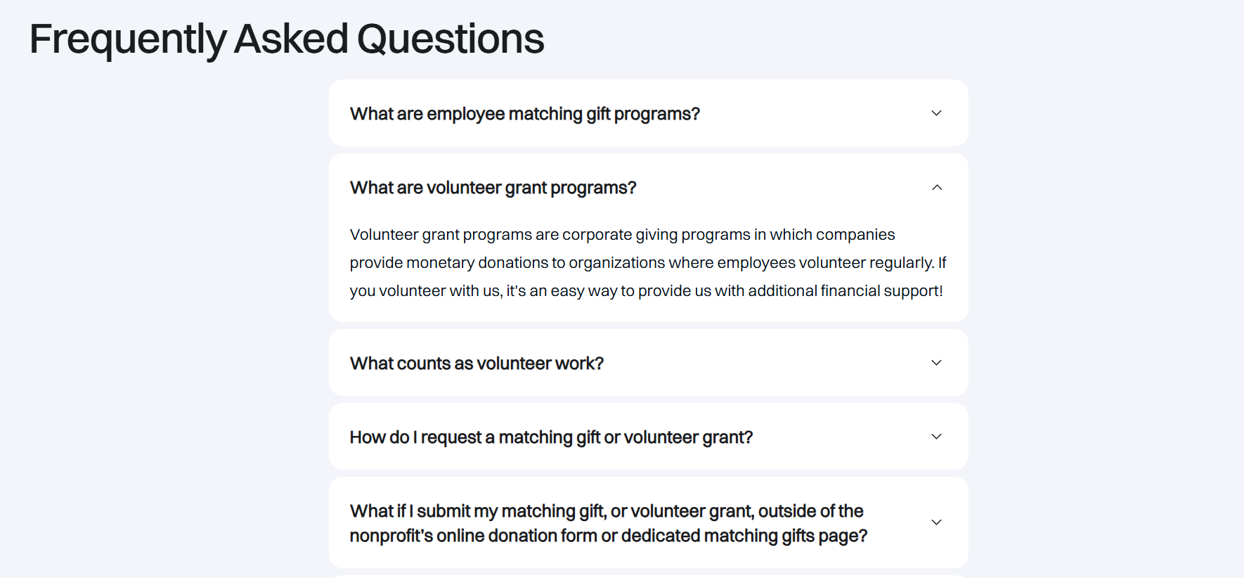1244x578 pixels.
Task: Click the volunteer work FAQ card
Action: tap(648, 363)
